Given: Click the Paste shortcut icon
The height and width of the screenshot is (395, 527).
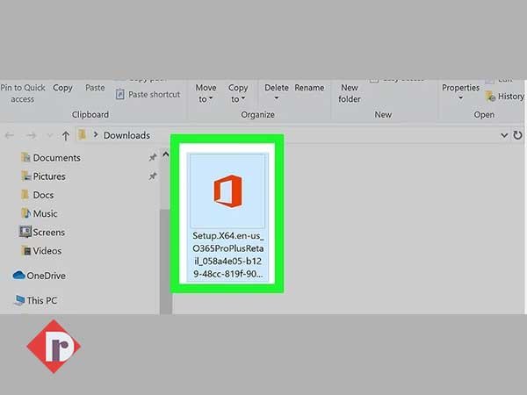Looking at the screenshot, I should point(119,95).
